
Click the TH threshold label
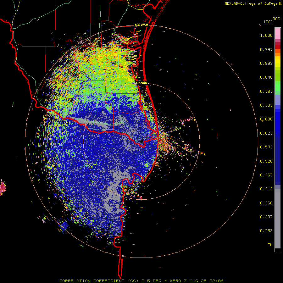point(270,245)
